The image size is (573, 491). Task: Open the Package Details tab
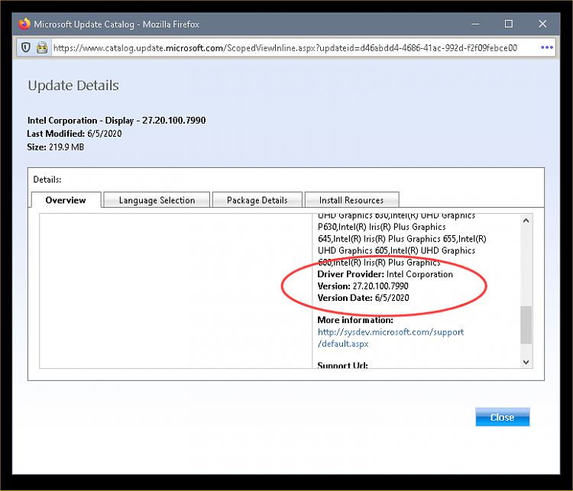pos(257,200)
